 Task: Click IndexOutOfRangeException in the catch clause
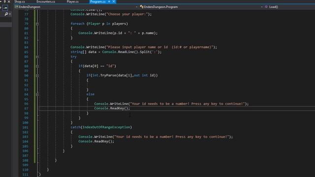106,127
